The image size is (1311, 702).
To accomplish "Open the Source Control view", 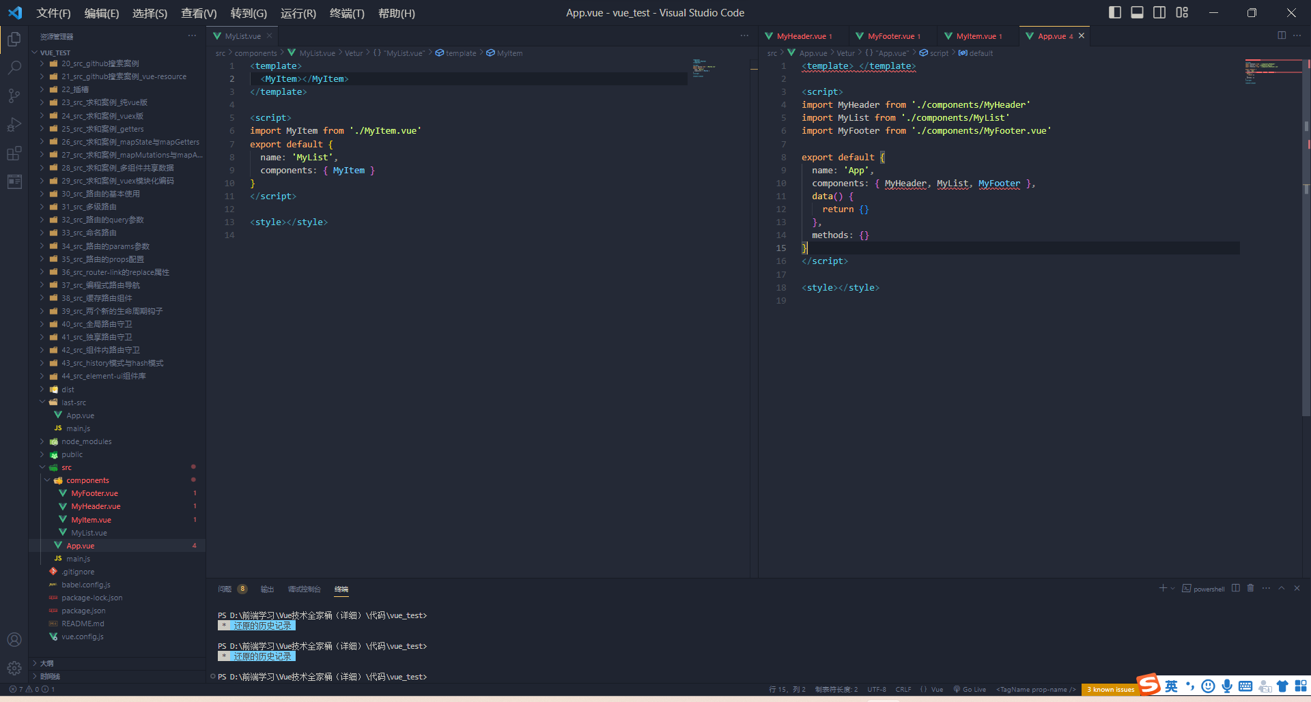I will coord(14,96).
